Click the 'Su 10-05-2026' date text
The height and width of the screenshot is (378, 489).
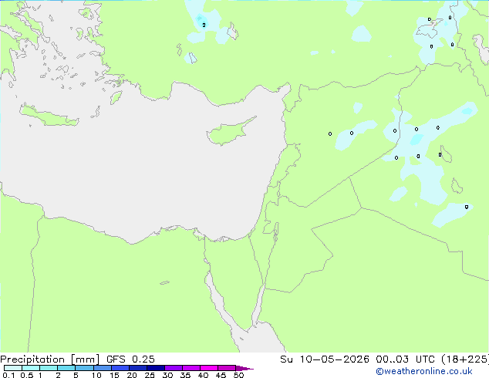click(x=325, y=359)
